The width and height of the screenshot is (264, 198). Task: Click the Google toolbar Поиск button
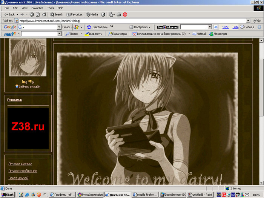click(66, 27)
